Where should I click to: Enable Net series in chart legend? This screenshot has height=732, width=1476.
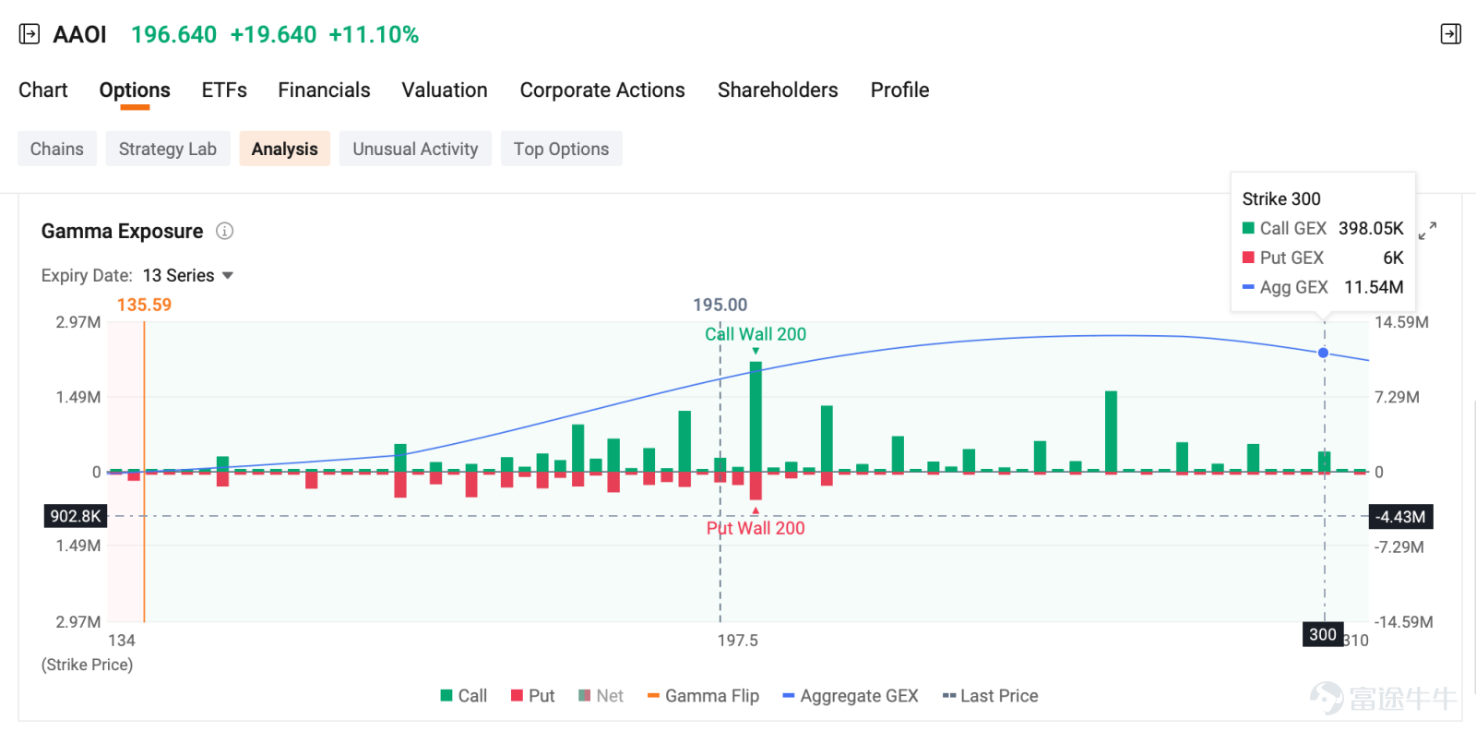601,696
